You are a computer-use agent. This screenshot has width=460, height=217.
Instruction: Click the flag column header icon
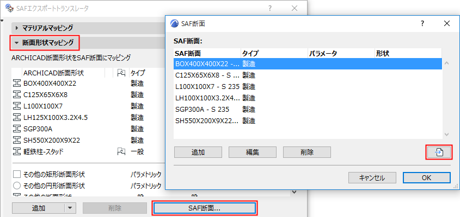(x=120, y=73)
